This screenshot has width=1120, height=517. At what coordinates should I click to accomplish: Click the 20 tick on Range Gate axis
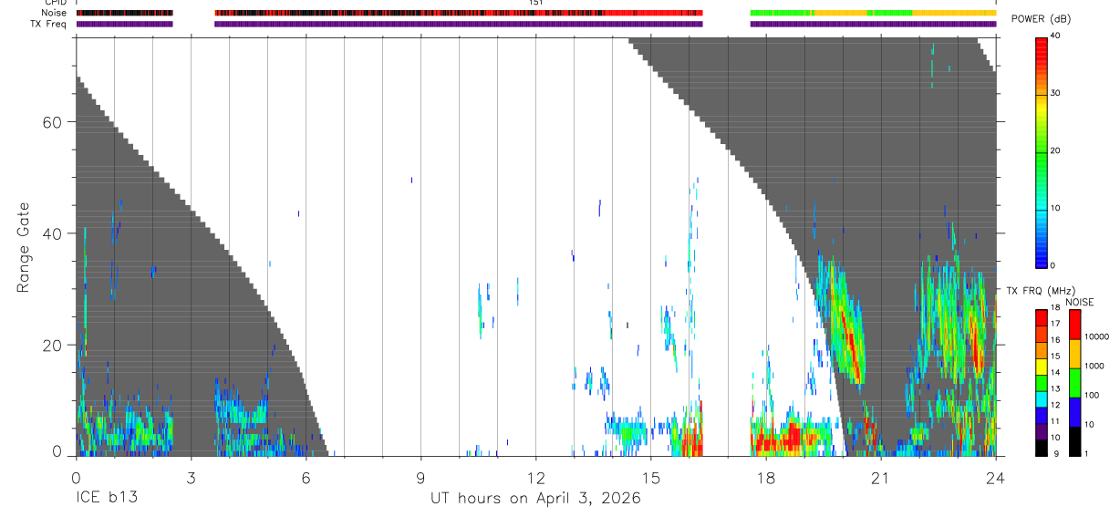54,345
